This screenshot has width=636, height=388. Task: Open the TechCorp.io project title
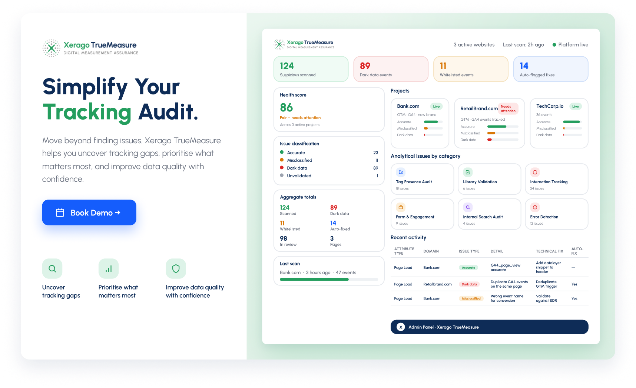550,106
